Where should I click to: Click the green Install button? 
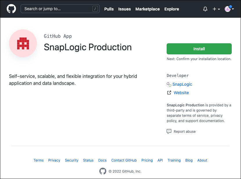tap(199, 49)
